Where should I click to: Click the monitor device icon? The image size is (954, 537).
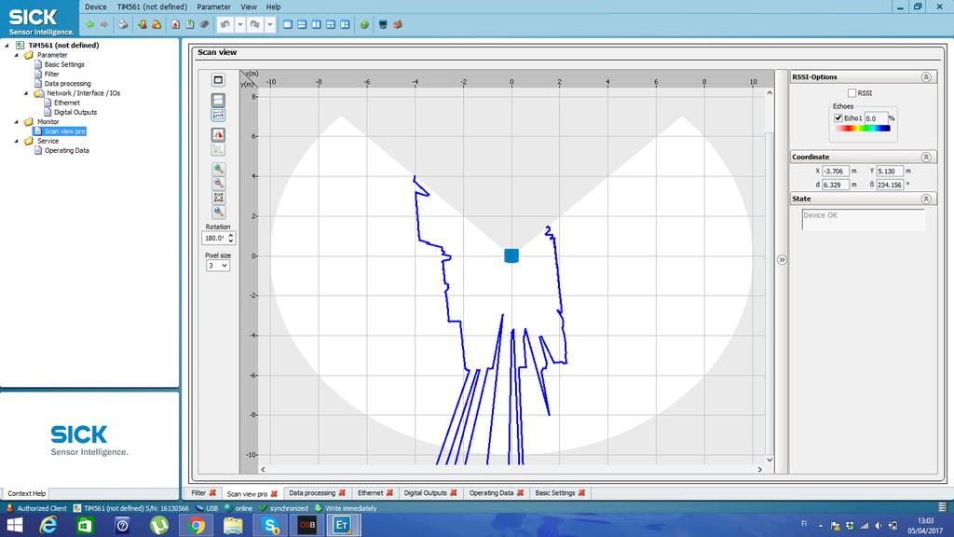point(383,24)
